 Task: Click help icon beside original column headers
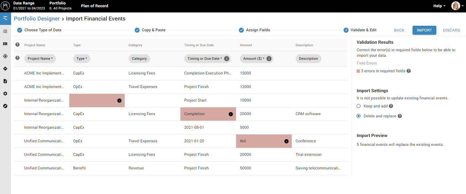click(x=17, y=45)
